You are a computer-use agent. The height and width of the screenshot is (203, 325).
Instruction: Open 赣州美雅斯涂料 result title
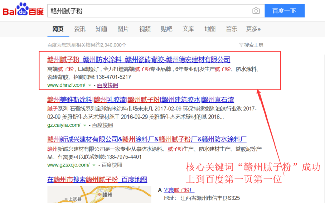(141, 100)
